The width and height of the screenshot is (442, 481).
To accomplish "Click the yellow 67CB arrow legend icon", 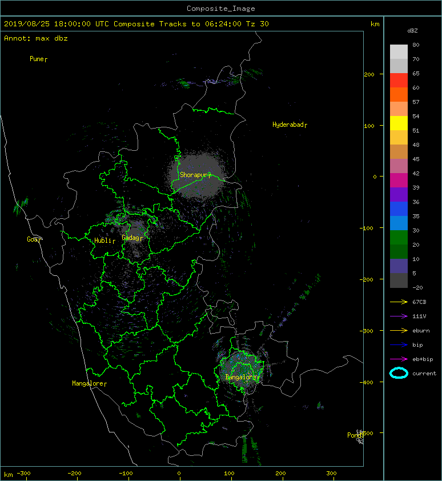I will 399,302.
